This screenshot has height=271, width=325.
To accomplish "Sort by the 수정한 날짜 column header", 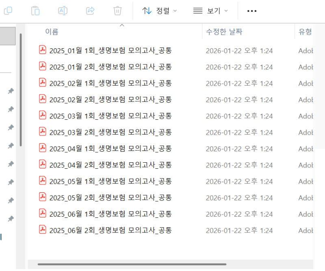I will pyautogui.click(x=224, y=32).
